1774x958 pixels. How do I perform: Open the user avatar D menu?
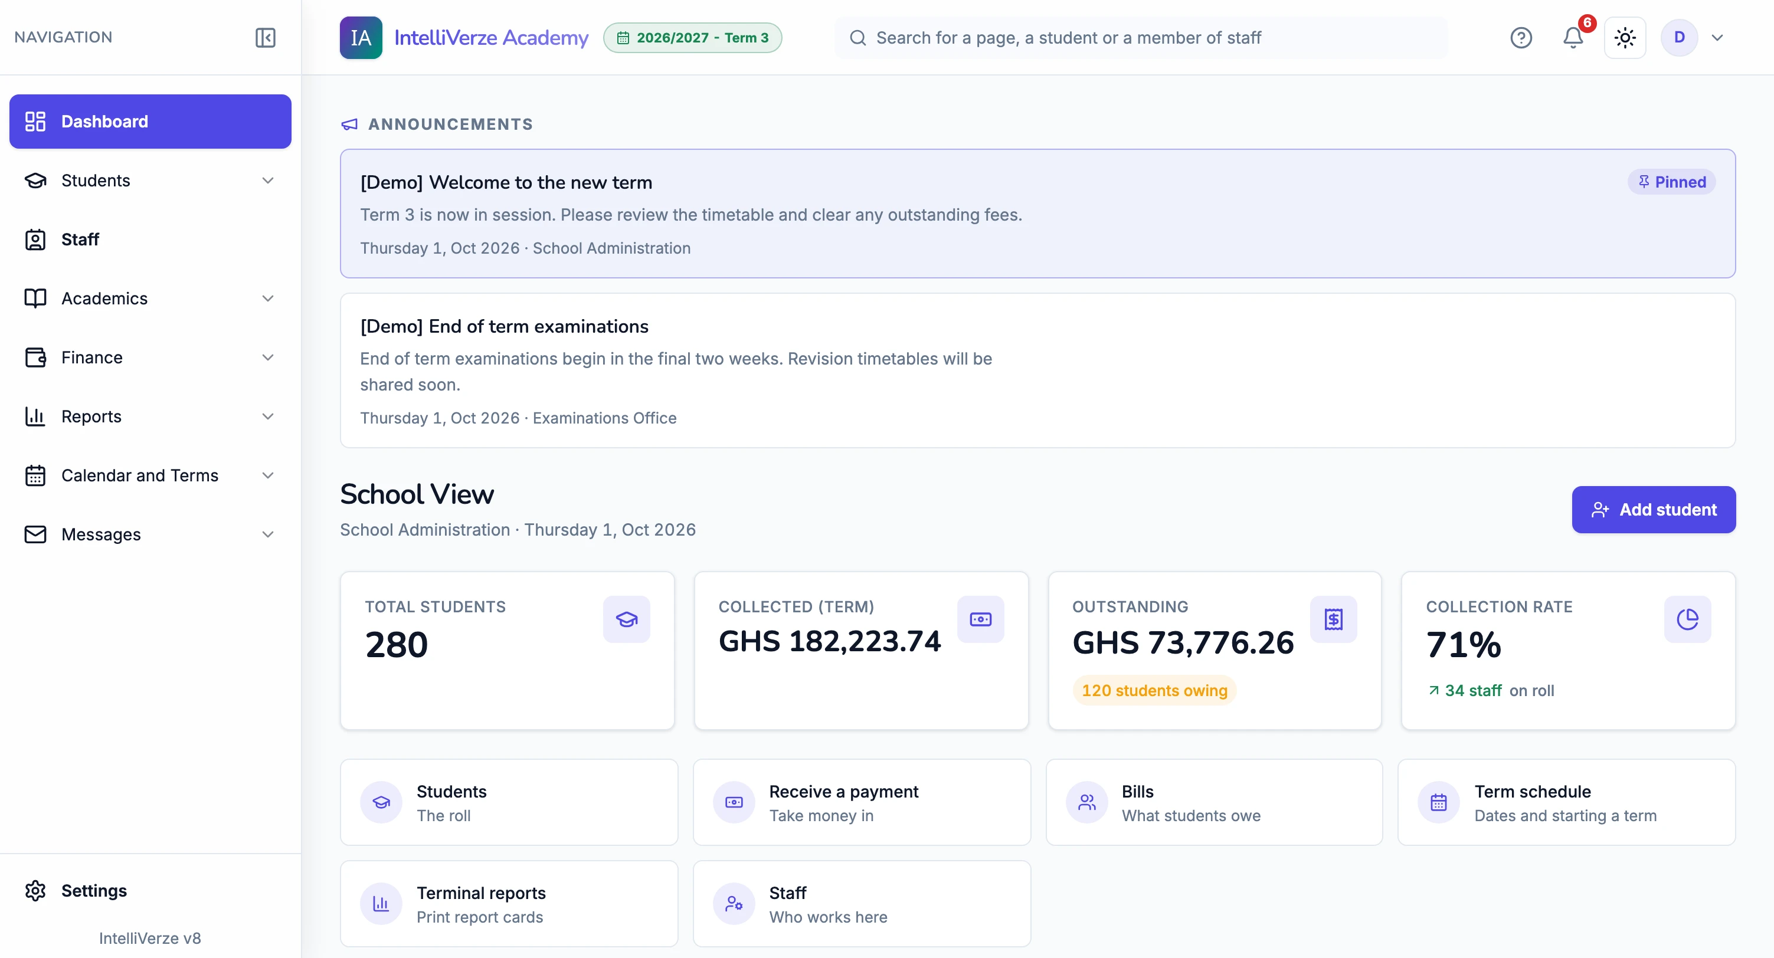tap(1679, 37)
